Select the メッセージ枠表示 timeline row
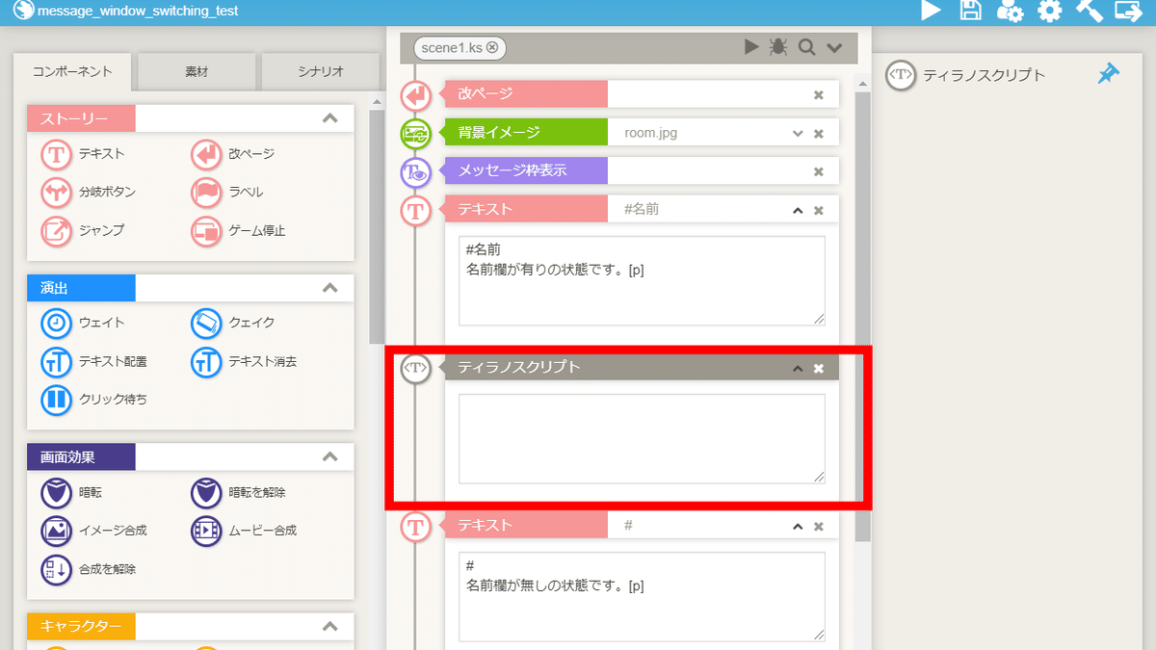 click(641, 171)
